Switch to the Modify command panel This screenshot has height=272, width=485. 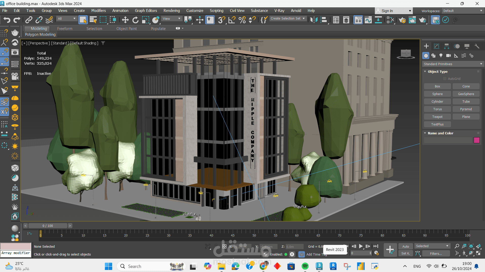(436, 46)
